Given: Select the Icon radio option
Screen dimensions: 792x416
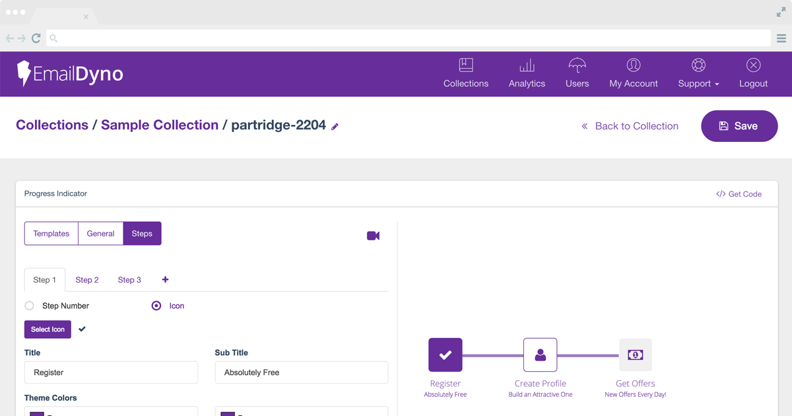Looking at the screenshot, I should (156, 306).
